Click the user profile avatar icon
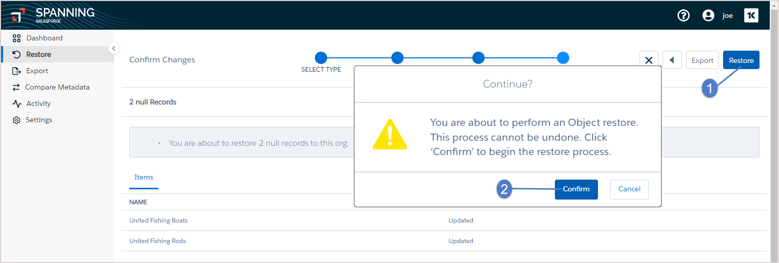779x263 pixels. (x=708, y=15)
